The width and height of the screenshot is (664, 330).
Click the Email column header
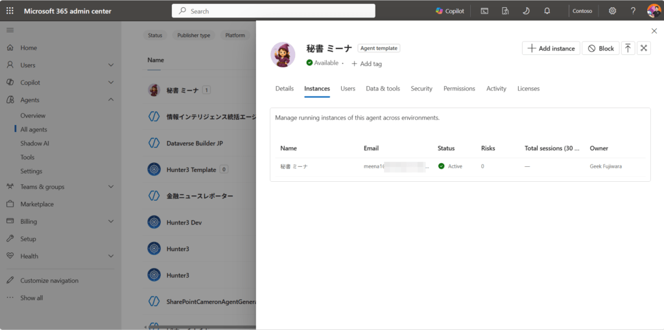(x=371, y=148)
